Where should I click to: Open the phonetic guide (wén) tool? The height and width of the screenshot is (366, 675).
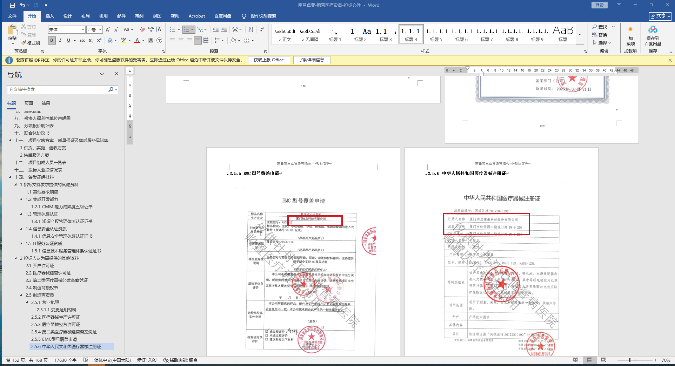click(x=151, y=30)
